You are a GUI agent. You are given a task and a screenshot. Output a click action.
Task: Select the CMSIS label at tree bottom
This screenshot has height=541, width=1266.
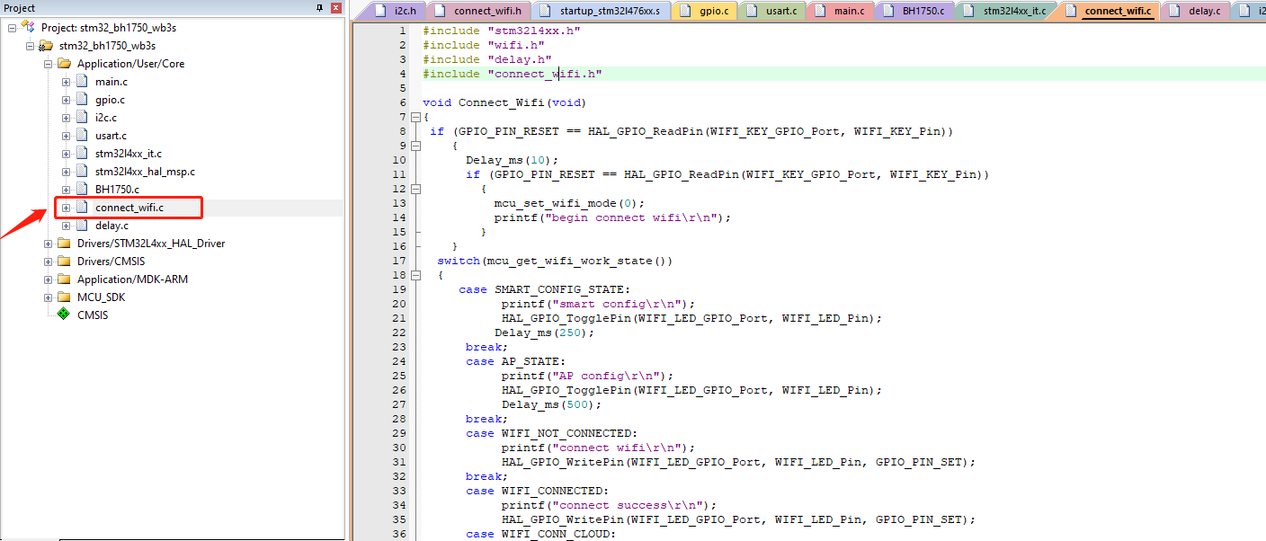[x=93, y=315]
